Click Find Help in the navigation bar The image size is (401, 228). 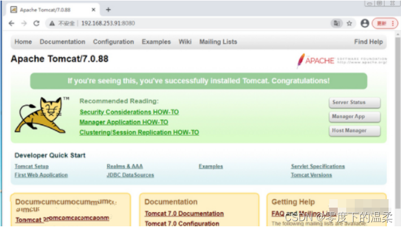click(368, 42)
